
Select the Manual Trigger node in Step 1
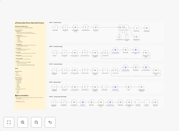coord(55,27)
